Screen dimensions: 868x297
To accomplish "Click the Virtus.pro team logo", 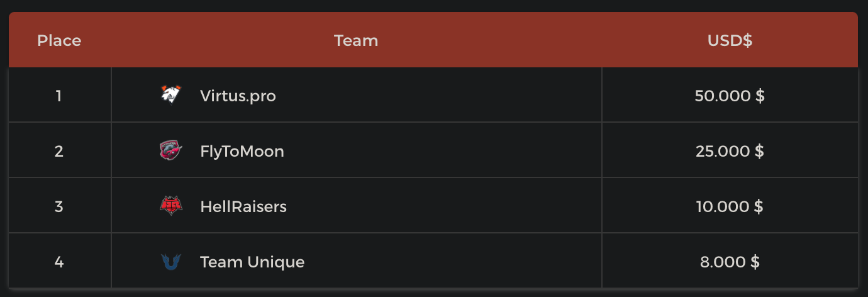I will pyautogui.click(x=170, y=96).
